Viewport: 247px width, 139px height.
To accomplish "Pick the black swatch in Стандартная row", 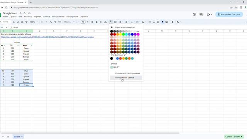I will 112,58.
